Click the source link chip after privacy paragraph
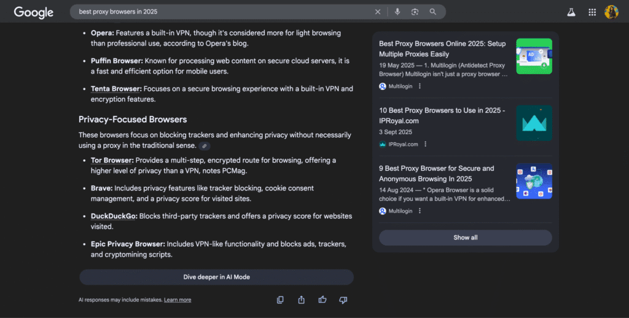 click(x=205, y=146)
